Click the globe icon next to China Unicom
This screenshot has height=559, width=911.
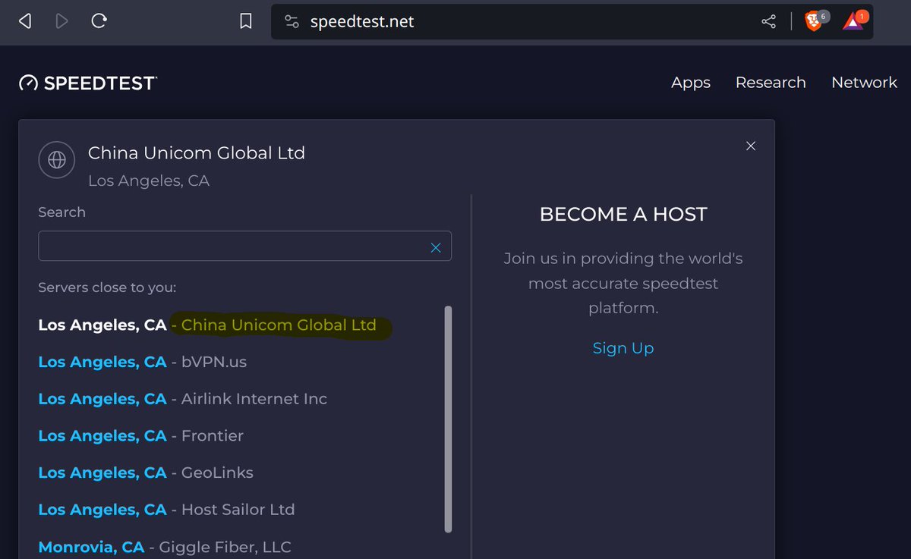click(x=57, y=160)
